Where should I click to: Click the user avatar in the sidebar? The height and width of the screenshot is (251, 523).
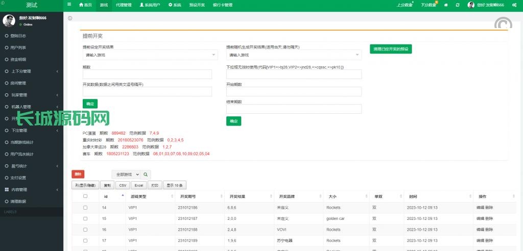click(9, 20)
